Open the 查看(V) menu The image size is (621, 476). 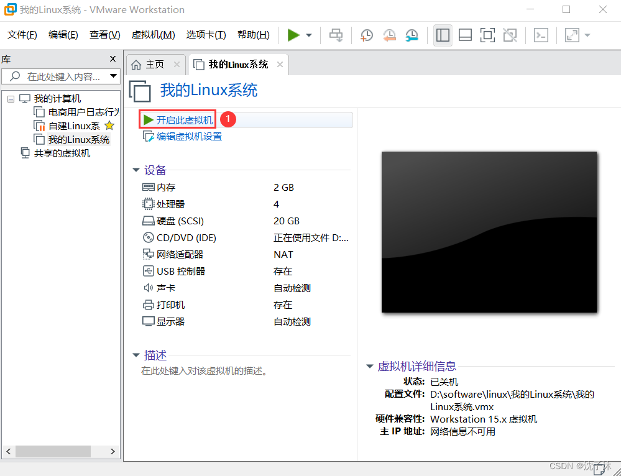(x=104, y=35)
